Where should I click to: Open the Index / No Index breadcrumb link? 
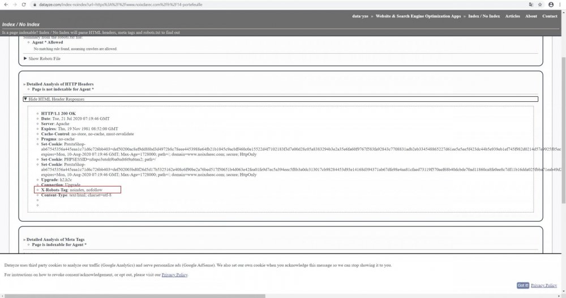click(x=484, y=16)
